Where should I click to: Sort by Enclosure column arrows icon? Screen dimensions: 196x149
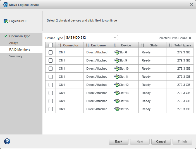pos(87,45)
